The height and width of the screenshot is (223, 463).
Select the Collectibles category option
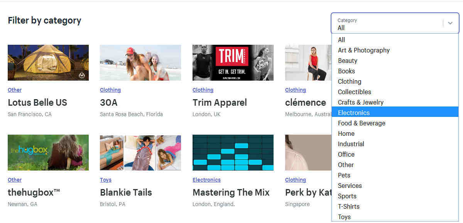395,92
